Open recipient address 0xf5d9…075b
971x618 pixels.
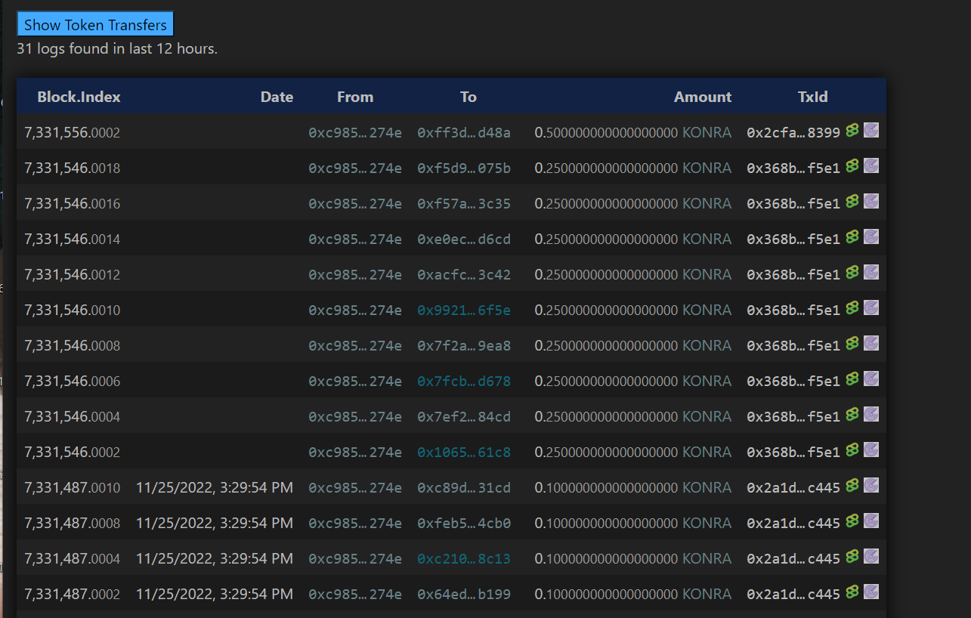[x=464, y=168]
